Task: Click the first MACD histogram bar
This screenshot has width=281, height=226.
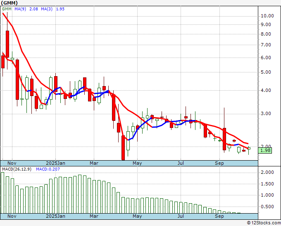Action: [x=2, y=193]
